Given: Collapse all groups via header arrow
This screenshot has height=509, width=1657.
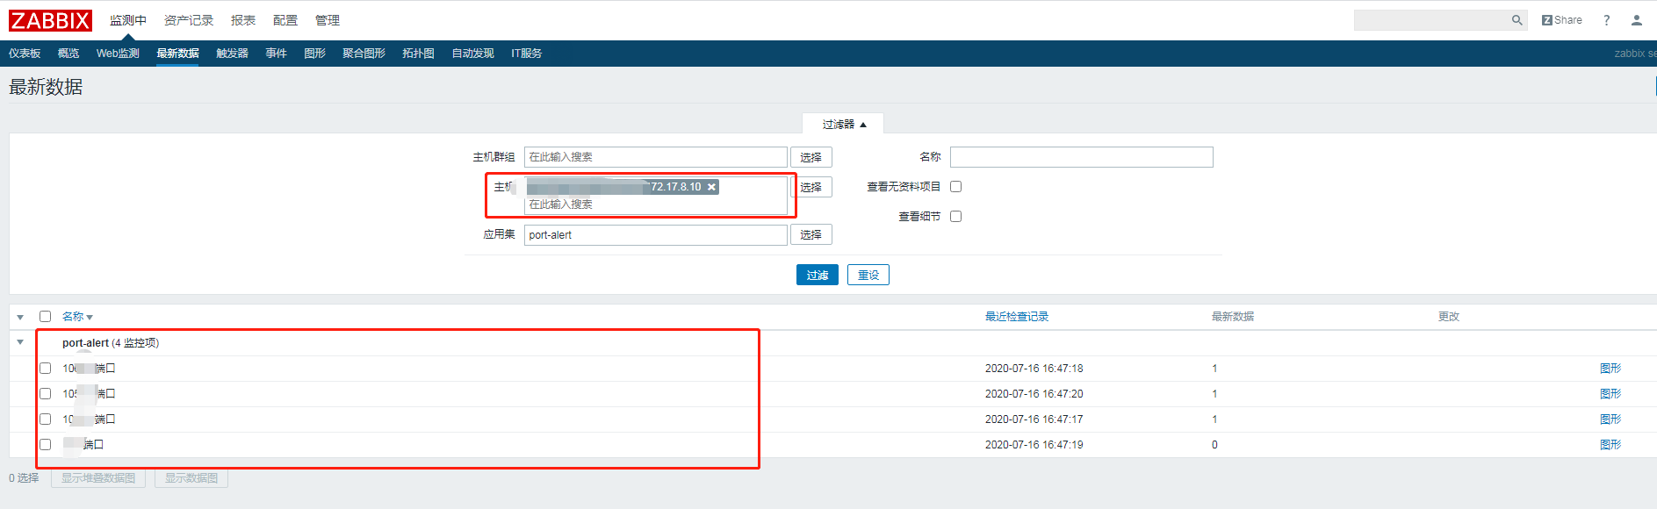Looking at the screenshot, I should click(20, 317).
